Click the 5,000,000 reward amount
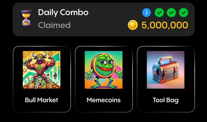The width and height of the screenshot is (207, 122). coord(165,25)
